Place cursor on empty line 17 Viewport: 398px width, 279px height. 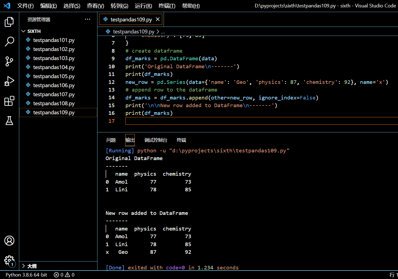tap(262, 121)
